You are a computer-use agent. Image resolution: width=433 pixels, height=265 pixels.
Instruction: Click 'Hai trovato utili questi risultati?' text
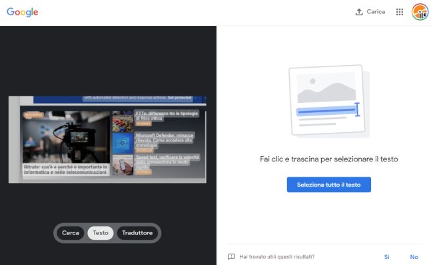[277, 257]
